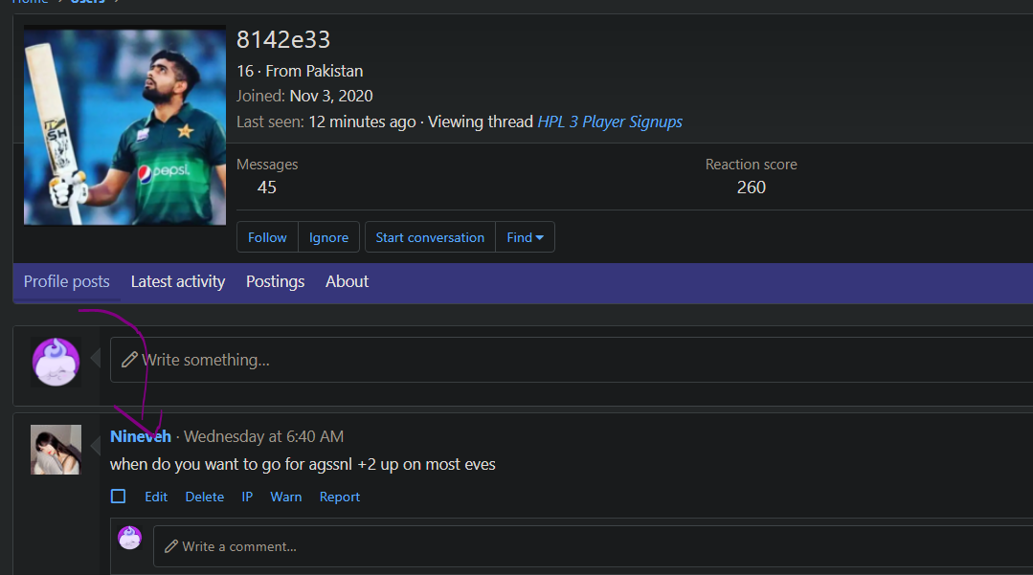The width and height of the screenshot is (1033, 575).
Task: Expand the Find dropdown menu
Action: [525, 237]
